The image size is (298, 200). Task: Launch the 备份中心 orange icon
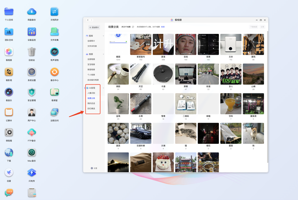(54, 72)
